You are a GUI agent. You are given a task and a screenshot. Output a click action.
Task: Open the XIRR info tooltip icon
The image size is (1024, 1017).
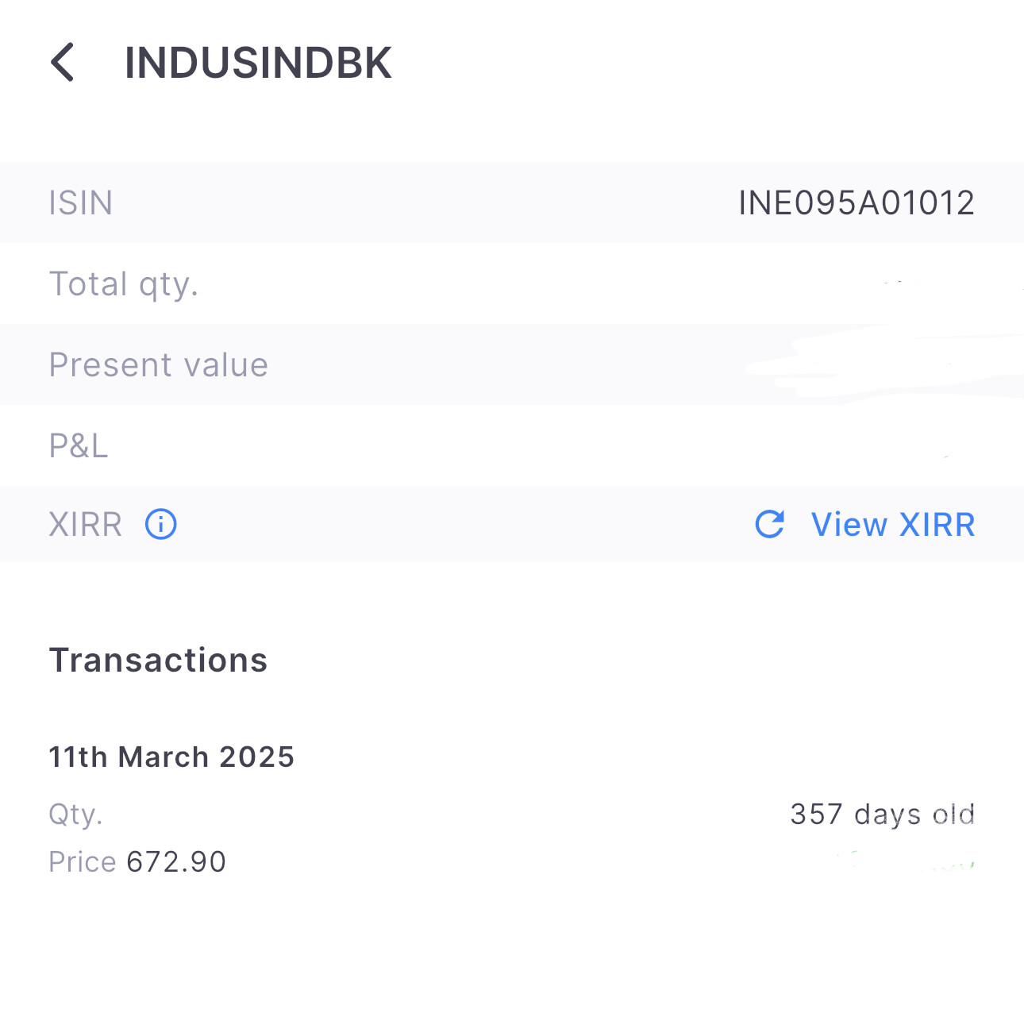click(161, 525)
